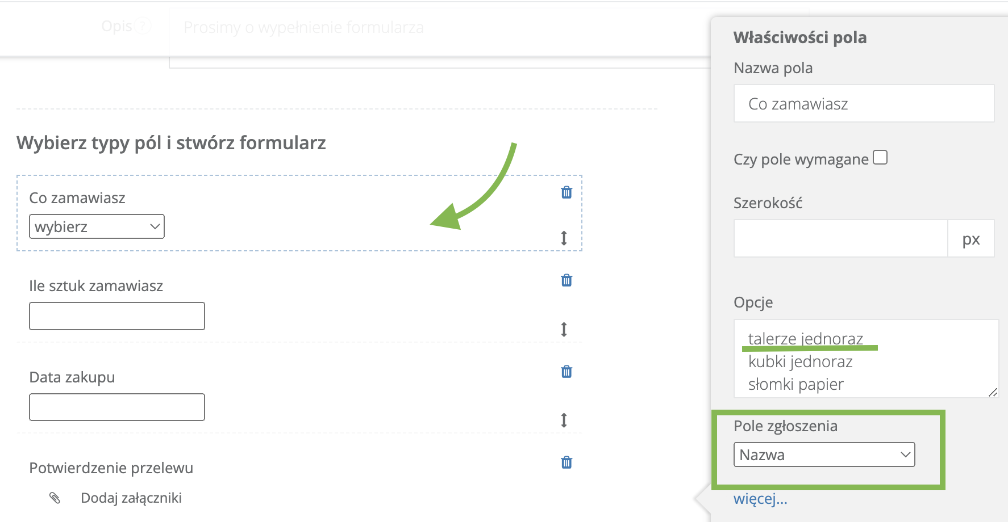Click the 'Data zakupu' date input
This screenshot has height=522, width=1008.
click(x=117, y=407)
